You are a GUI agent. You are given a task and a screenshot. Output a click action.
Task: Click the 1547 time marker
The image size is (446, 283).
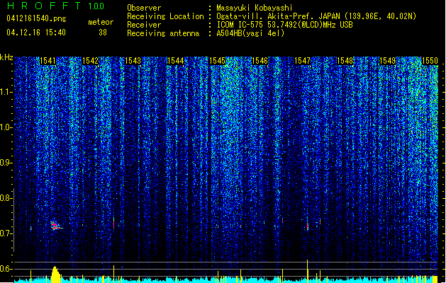coord(302,61)
